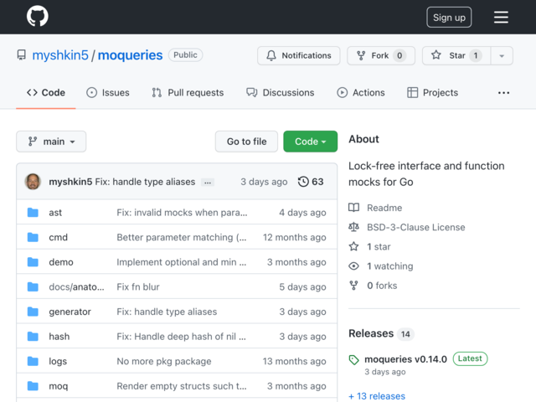This screenshot has width=536, height=402.
Task: View commit history with 63 commits
Action: click(x=311, y=182)
